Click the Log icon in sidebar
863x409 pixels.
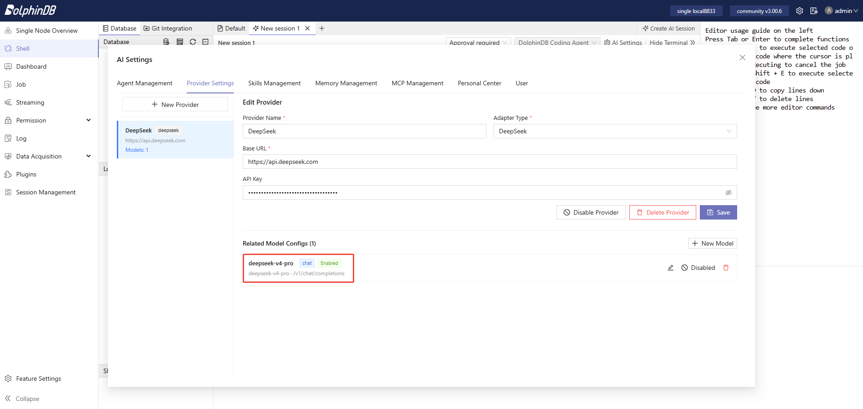(x=8, y=138)
